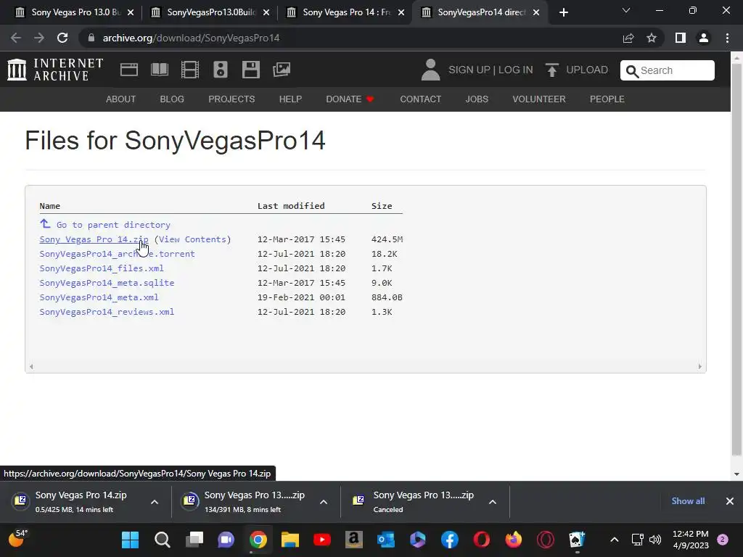Screen dimensions: 743x557
Task: Open the Texts section book icon
Action: coord(159,70)
